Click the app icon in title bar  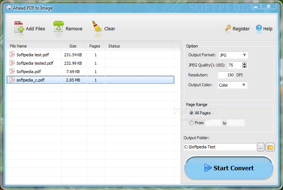point(8,8)
